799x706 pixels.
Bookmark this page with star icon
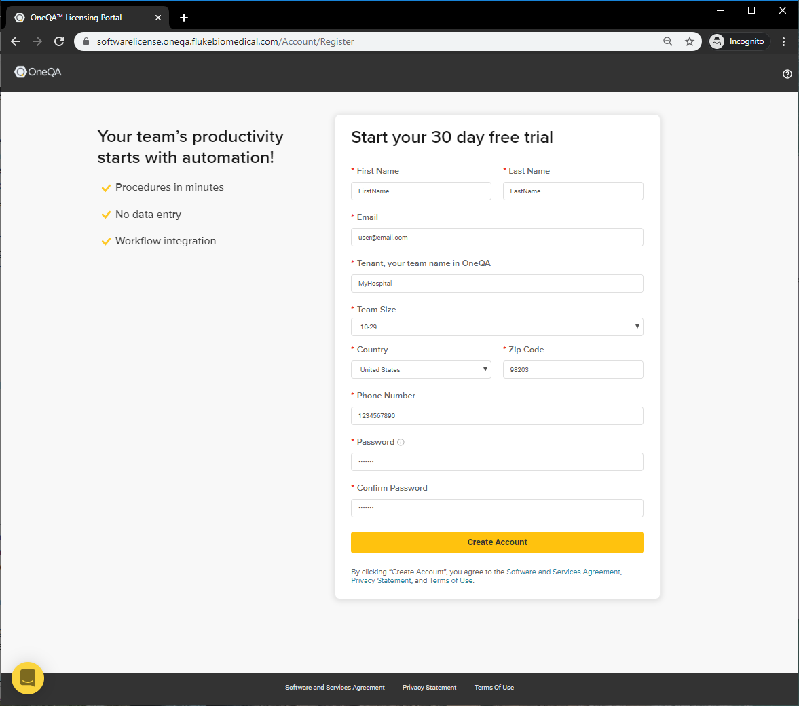690,42
